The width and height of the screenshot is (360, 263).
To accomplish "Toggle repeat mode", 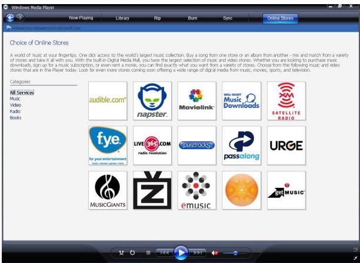I will point(132,252).
